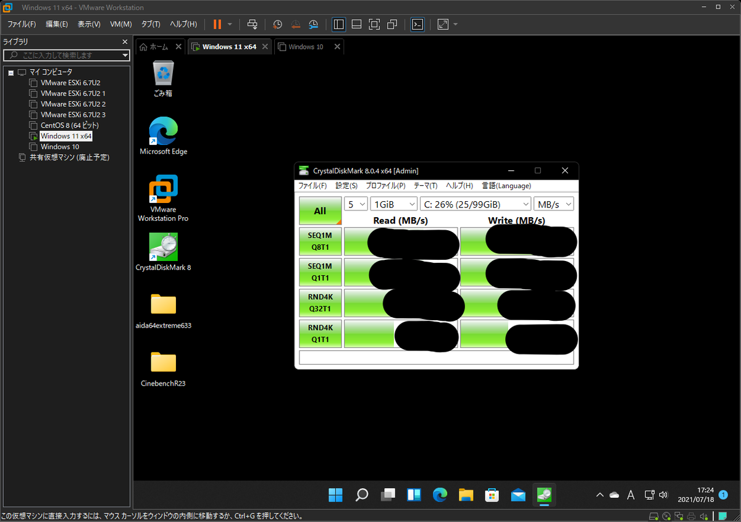Select CentOS 8 (64 ビット) in library
741x522 pixels.
69,125
